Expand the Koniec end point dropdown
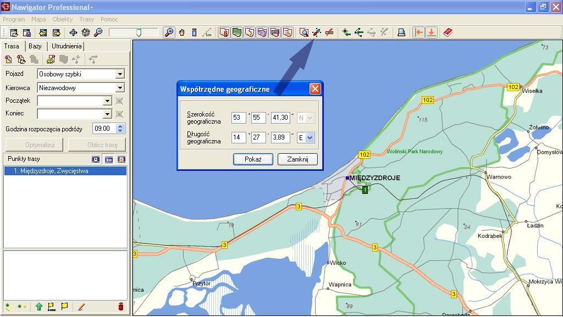The height and width of the screenshot is (317, 563). click(x=107, y=114)
